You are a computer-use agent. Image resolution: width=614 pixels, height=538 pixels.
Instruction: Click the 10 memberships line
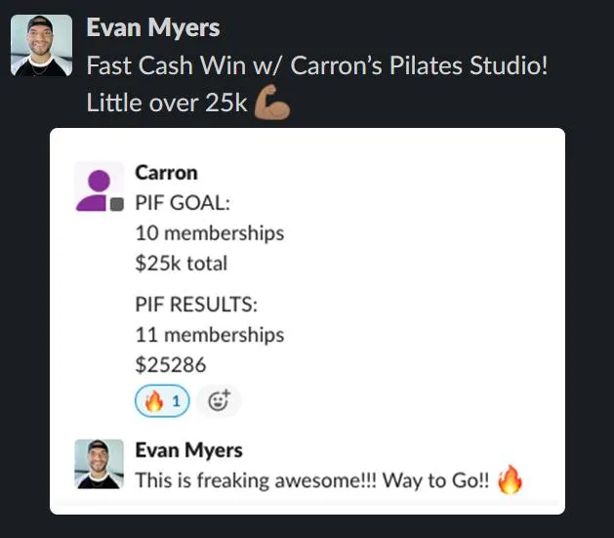click(x=210, y=233)
